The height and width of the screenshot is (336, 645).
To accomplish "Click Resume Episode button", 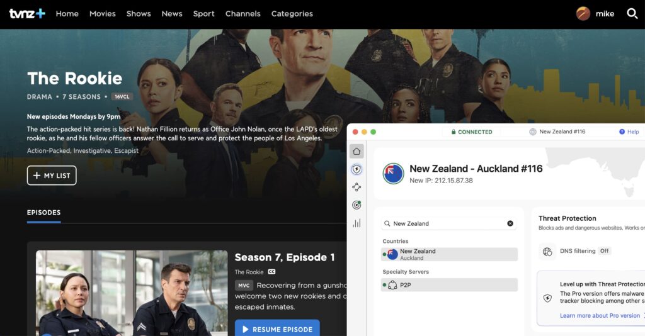I will (277, 328).
